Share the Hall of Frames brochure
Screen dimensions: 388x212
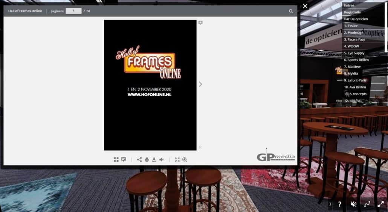tap(139, 160)
